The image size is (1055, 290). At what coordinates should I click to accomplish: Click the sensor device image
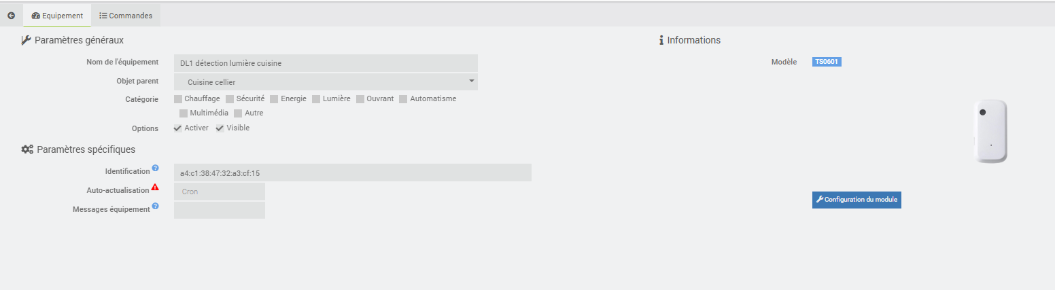(990, 131)
